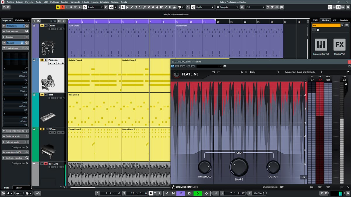Toggle global Read automation R button
Viewport: 351px width, 197px height.
[71, 7]
